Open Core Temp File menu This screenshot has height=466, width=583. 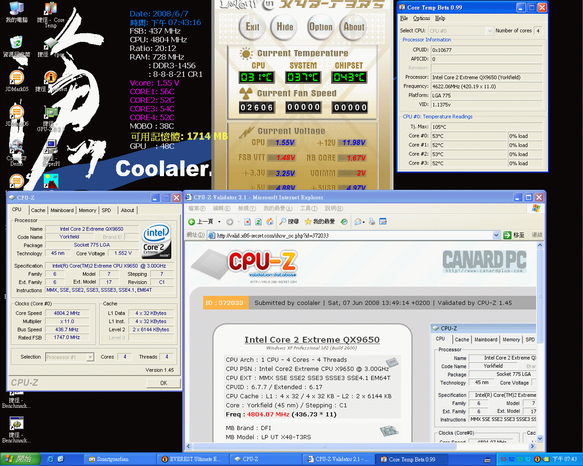[404, 18]
